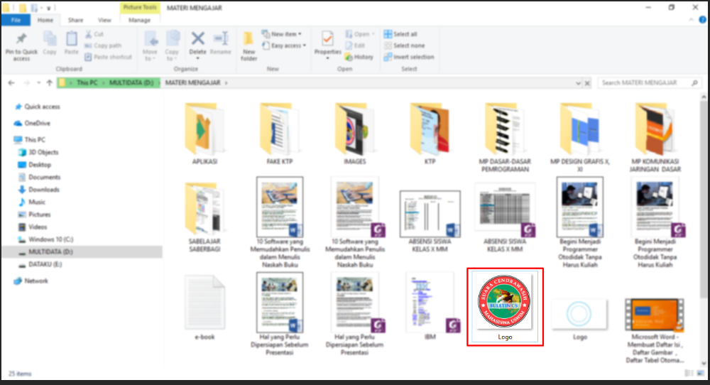Select the IBM document file
Screen dimensions: 710x385
point(430,307)
